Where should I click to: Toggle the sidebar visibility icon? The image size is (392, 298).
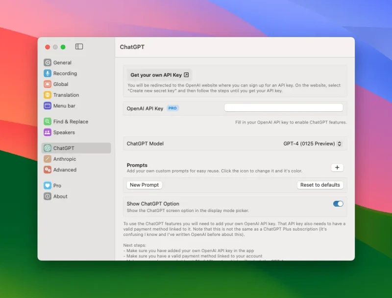[79, 47]
